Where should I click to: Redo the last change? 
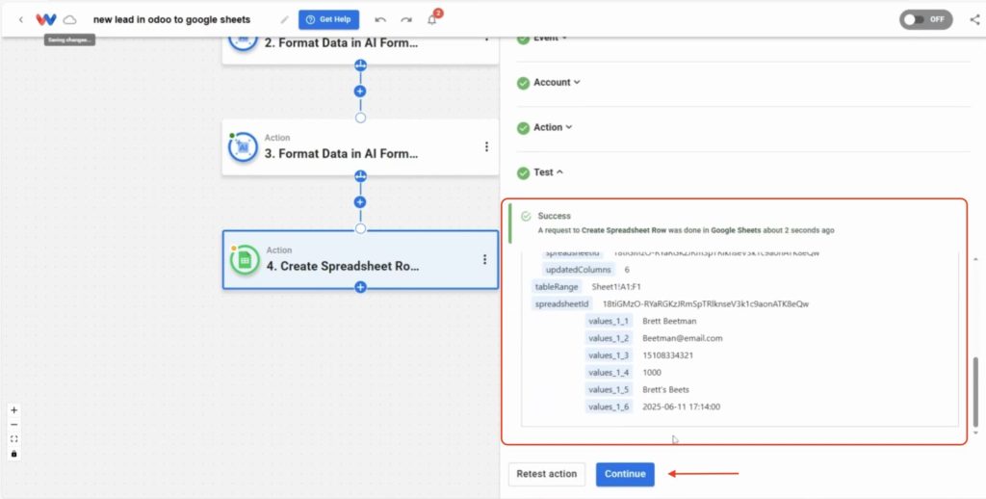pos(406,19)
